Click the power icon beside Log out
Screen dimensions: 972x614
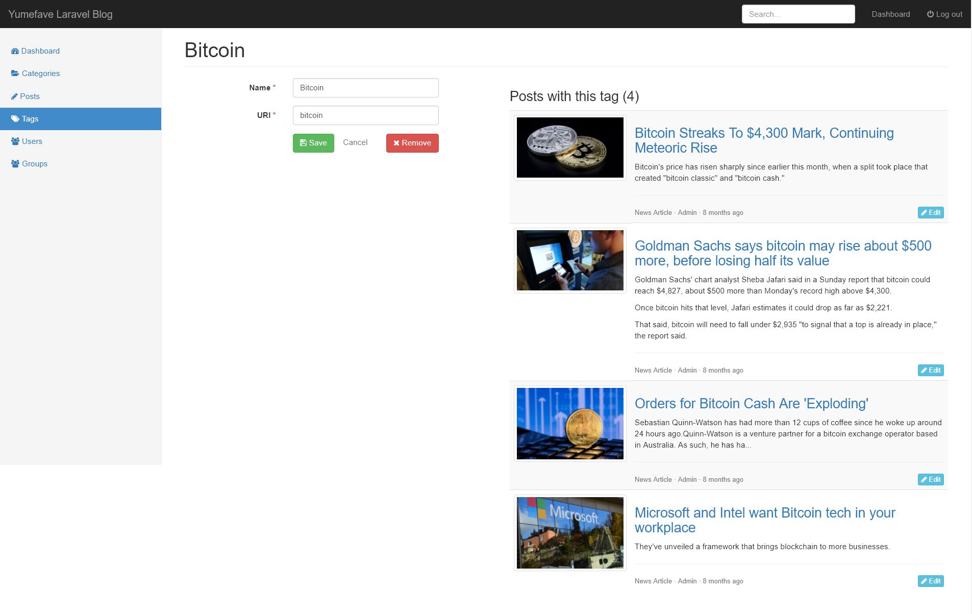(930, 14)
